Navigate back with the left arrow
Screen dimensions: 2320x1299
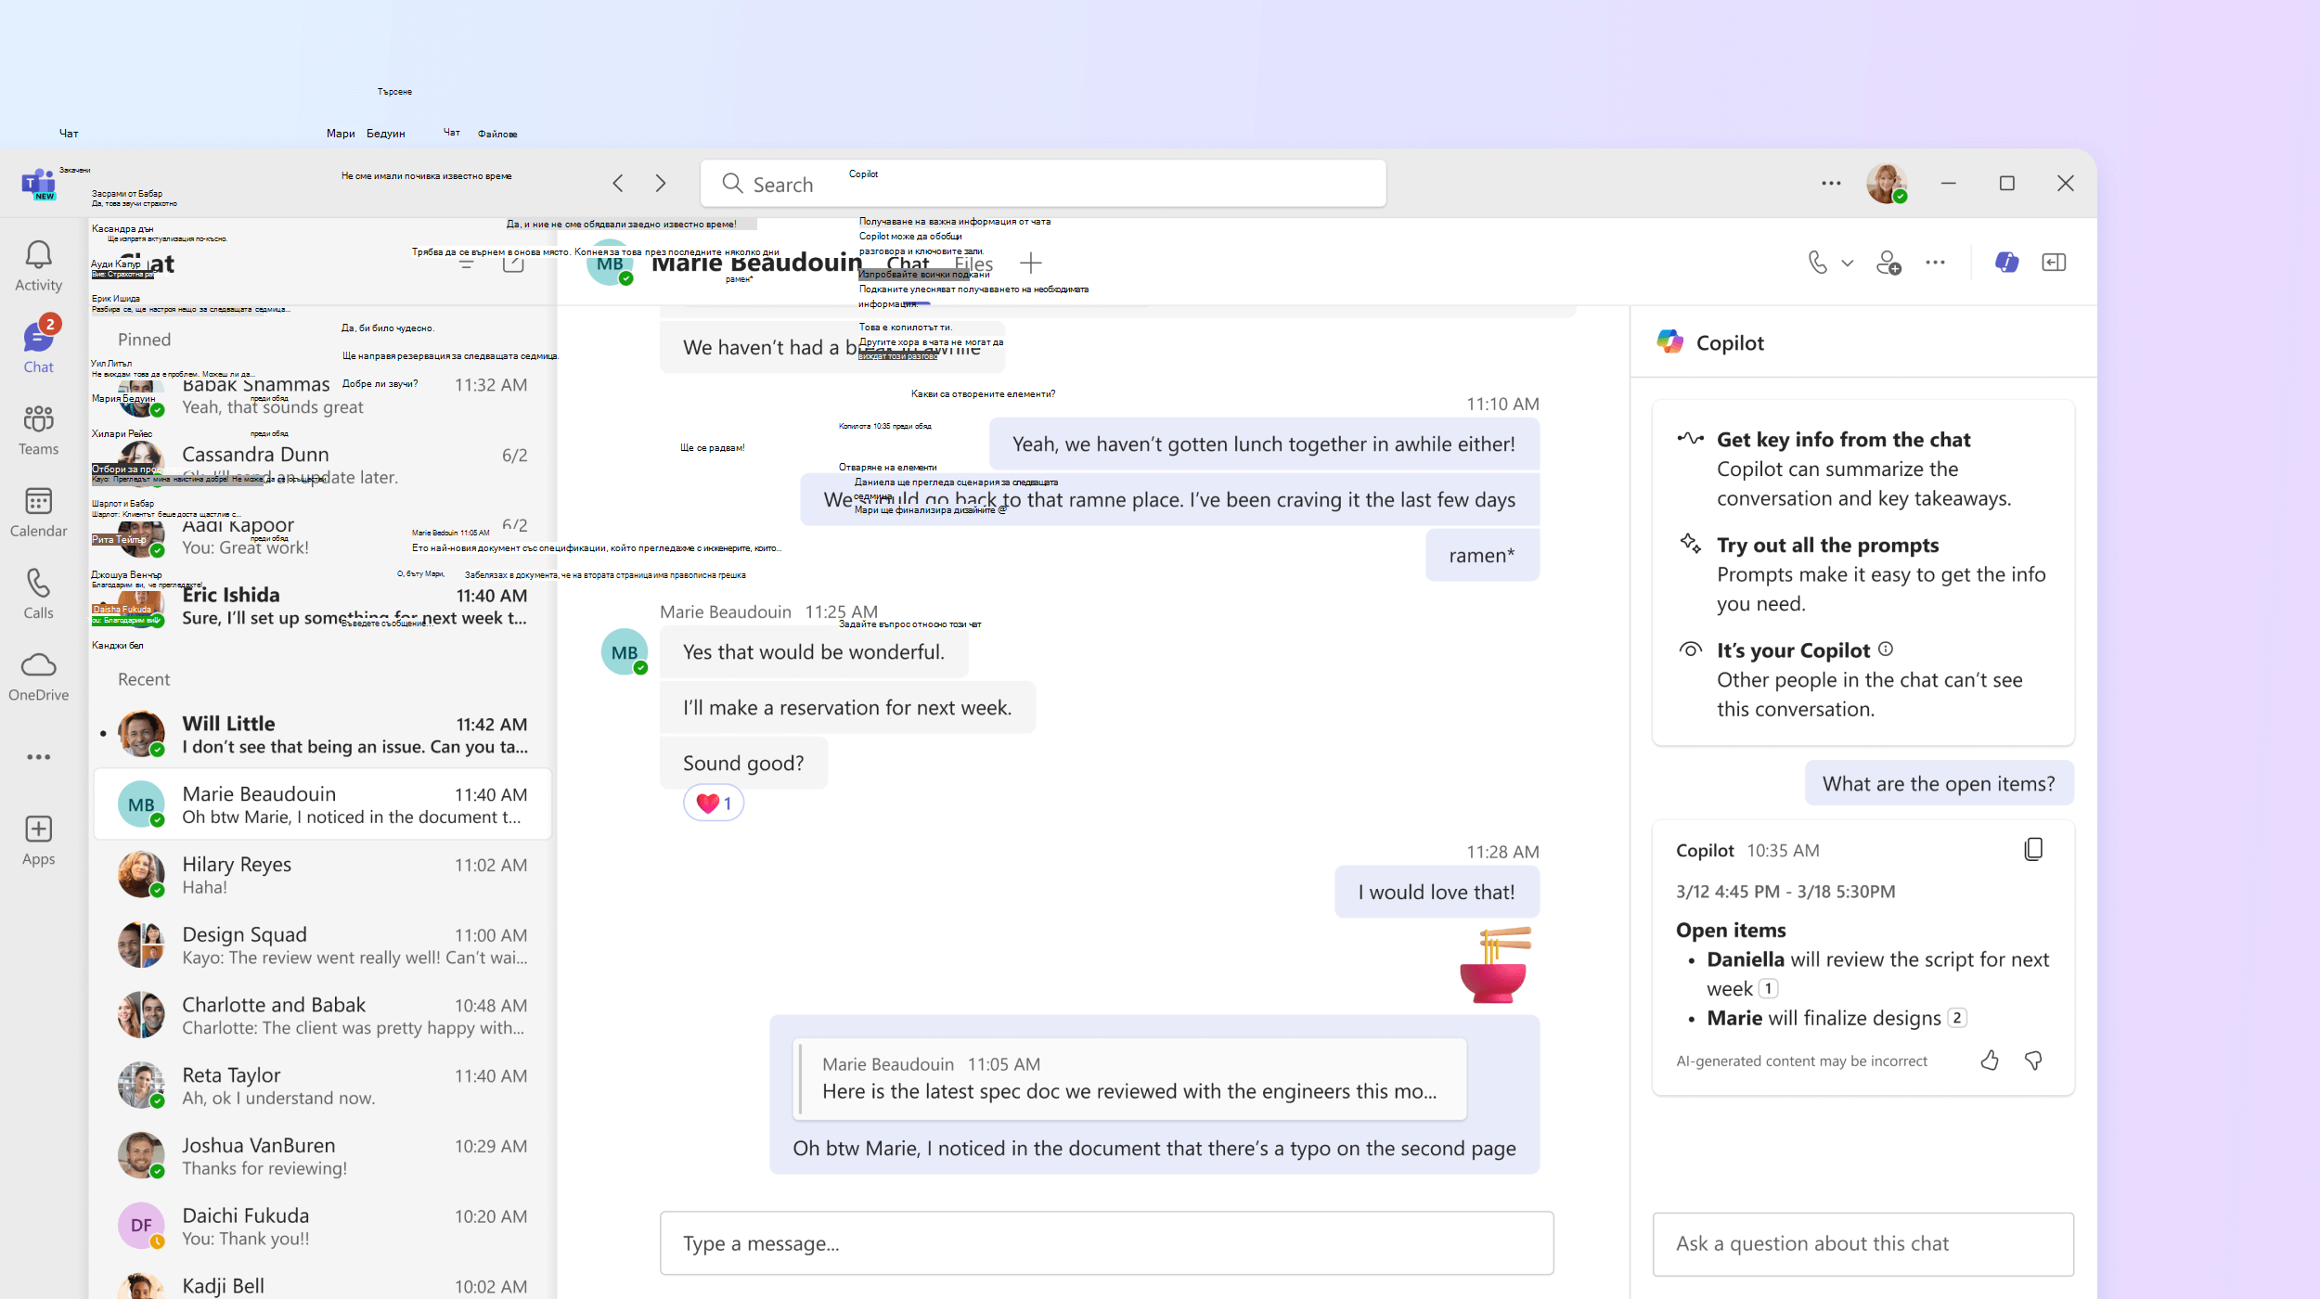click(618, 183)
